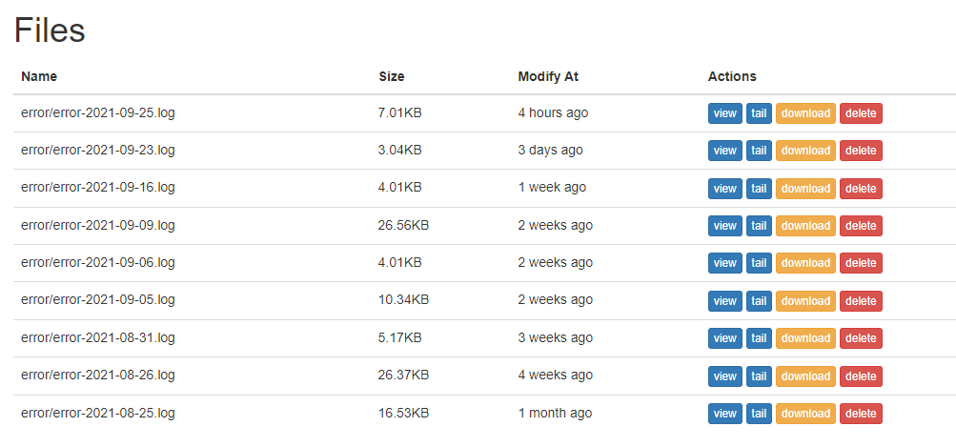Viewport: 956px width, 447px height.
Task: View error-2021-09-06.log contents
Action: click(725, 263)
